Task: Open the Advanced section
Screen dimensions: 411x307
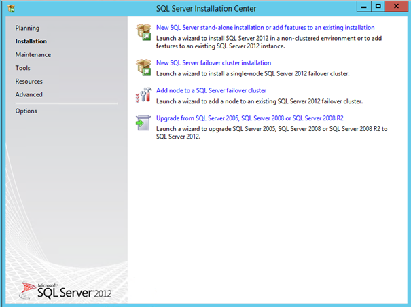Action: point(29,94)
